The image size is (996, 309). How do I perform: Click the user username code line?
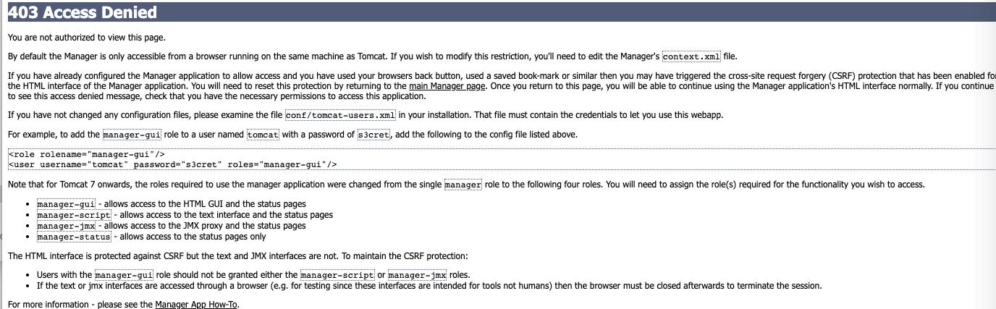coord(172,165)
